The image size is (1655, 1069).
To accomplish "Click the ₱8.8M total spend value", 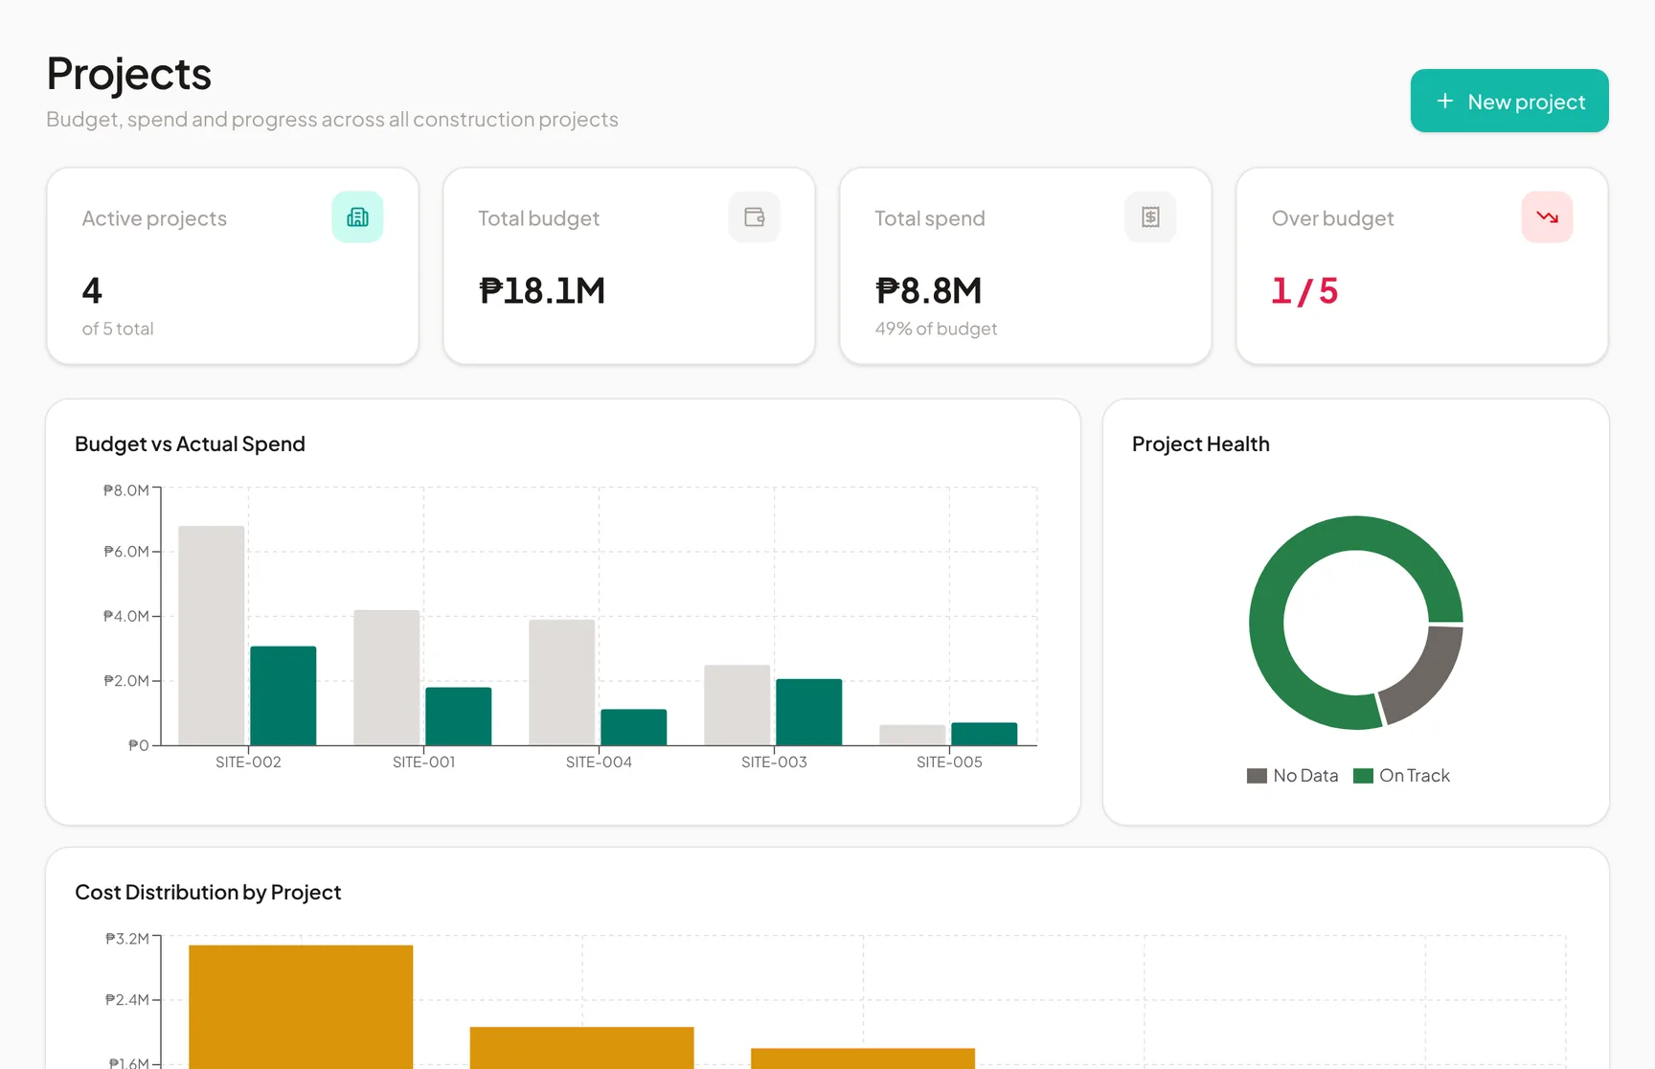I will point(929,290).
